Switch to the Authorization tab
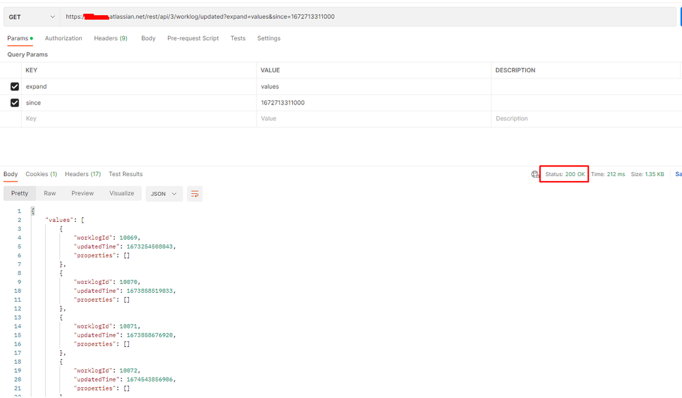Image resolution: width=682 pixels, height=398 pixels. [63, 38]
